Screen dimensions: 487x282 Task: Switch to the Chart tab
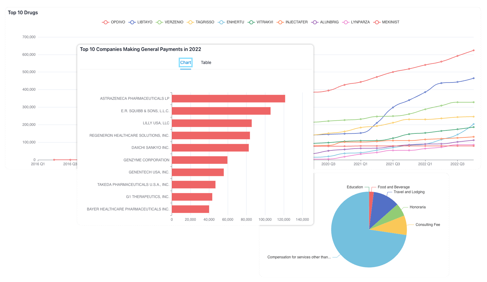pyautogui.click(x=186, y=62)
